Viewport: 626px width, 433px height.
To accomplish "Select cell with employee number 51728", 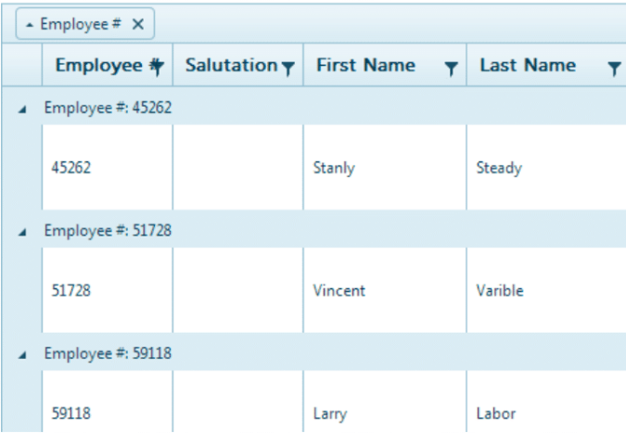I will pos(108,290).
